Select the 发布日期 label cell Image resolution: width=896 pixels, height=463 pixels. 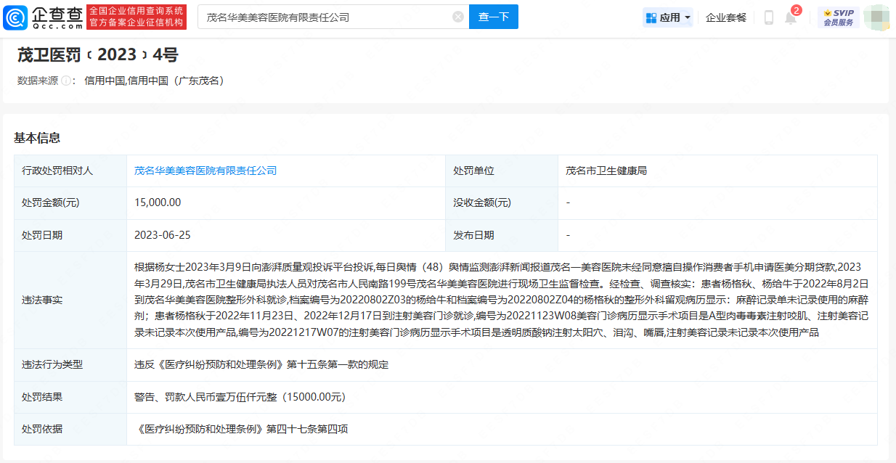pos(502,235)
